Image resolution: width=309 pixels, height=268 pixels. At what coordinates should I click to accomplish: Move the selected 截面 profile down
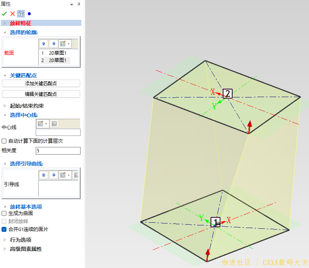54,43
